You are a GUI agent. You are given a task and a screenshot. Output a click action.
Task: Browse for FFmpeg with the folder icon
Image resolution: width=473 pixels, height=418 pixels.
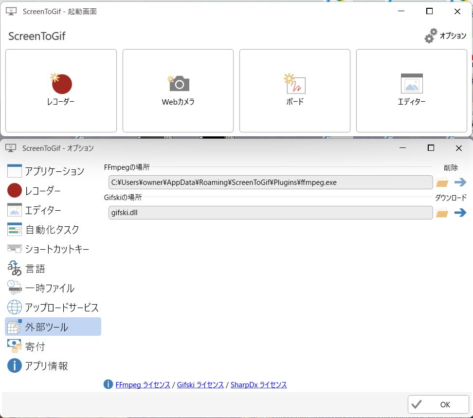[442, 182]
